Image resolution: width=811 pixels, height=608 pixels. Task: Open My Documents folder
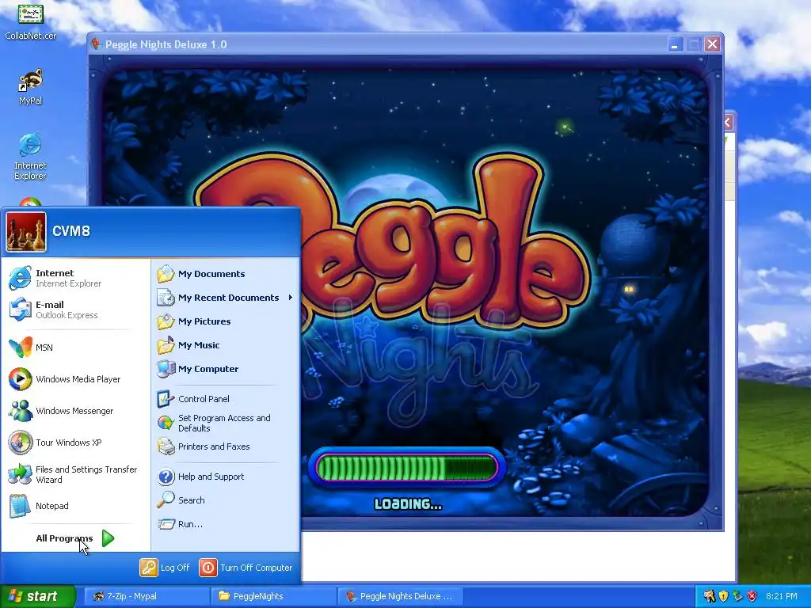[226, 274]
